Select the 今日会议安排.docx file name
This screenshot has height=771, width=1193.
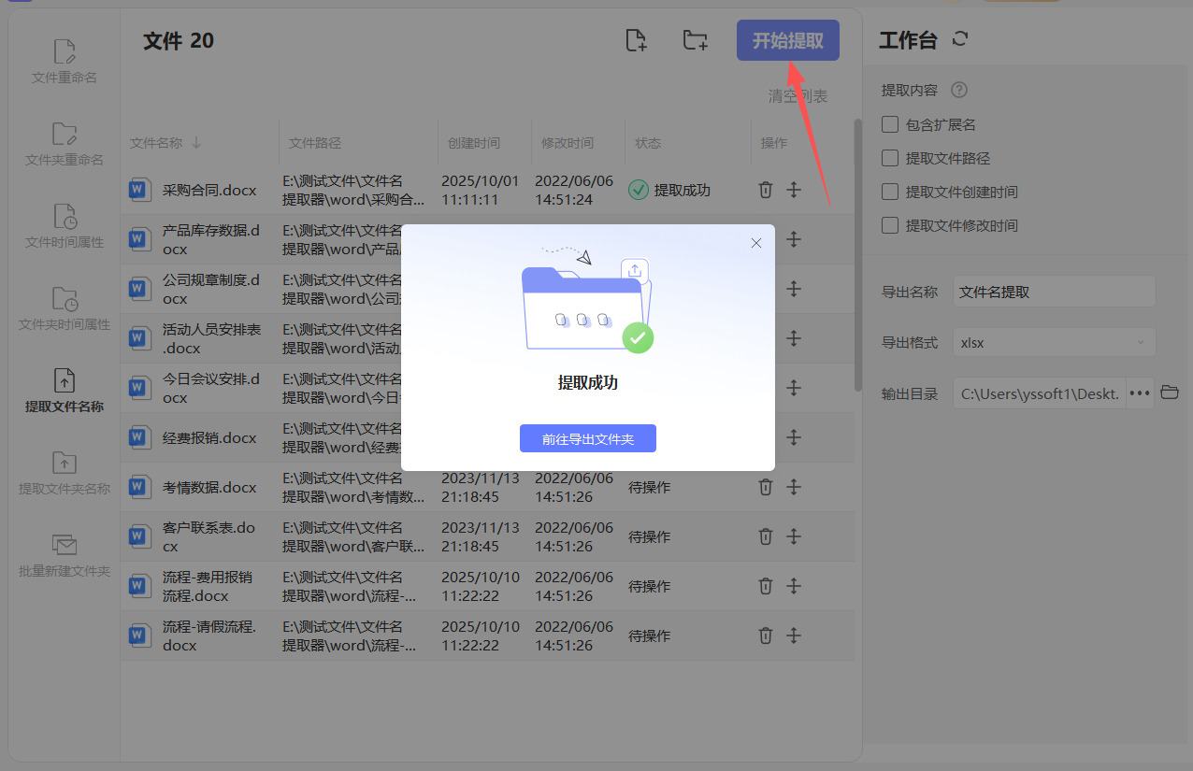pos(211,388)
